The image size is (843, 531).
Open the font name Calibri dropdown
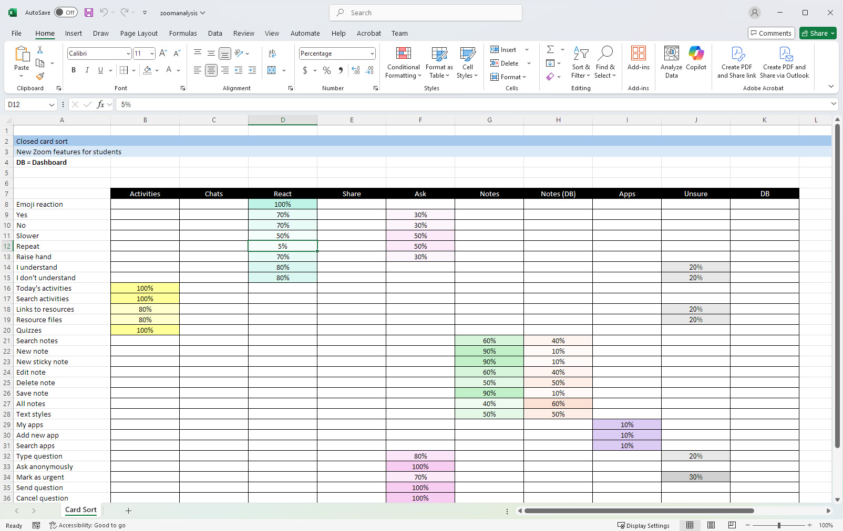[128, 54]
